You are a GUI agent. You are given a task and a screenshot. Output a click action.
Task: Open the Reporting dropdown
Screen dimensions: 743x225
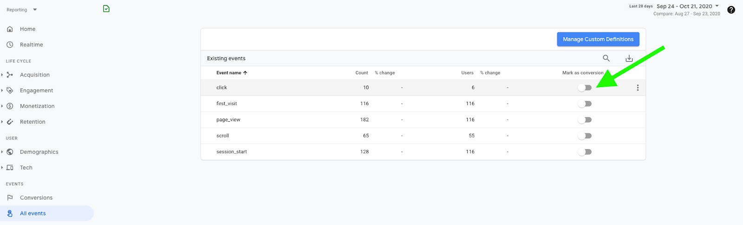(21, 10)
